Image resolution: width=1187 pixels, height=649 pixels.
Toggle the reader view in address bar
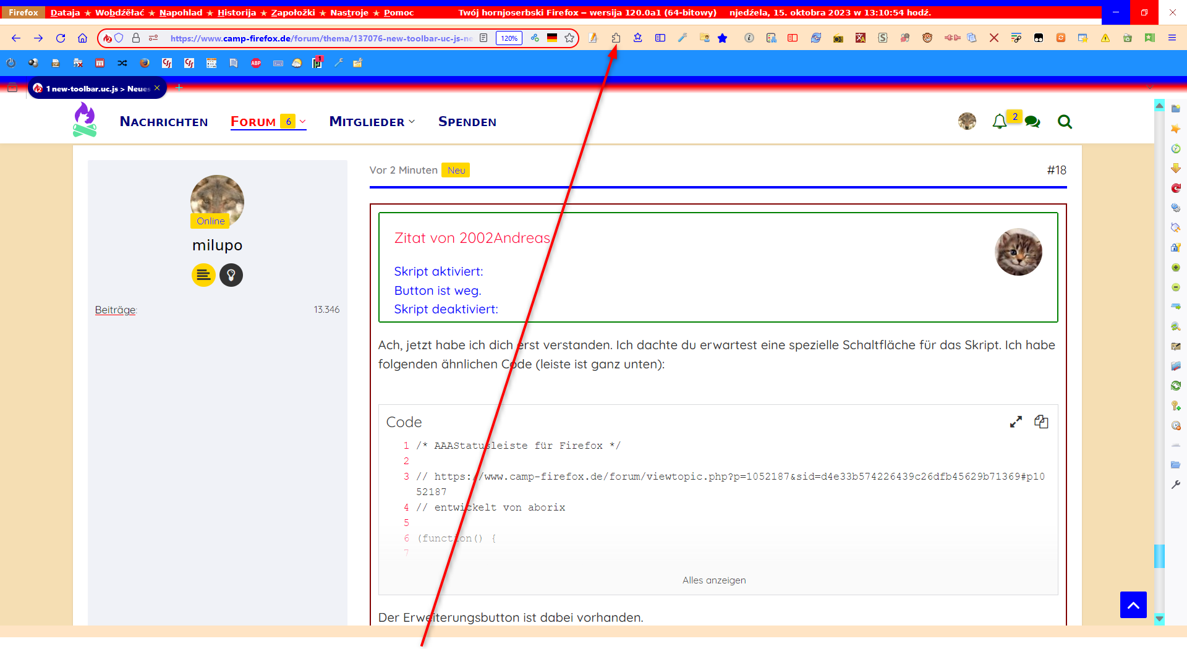tap(483, 38)
